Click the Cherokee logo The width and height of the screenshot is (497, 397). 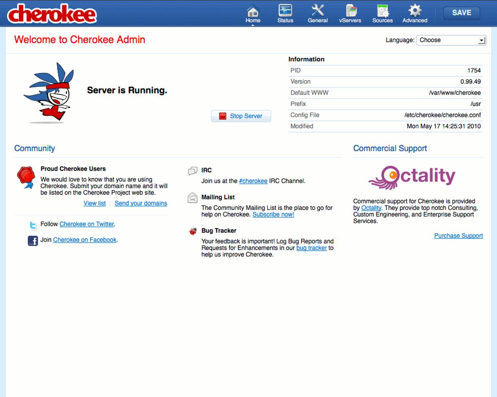tap(52, 14)
